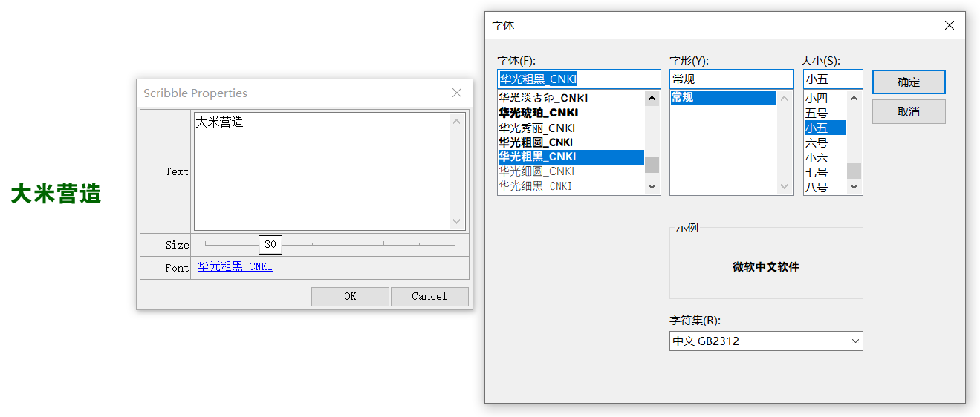
Task: Select size 小五 in list
Action: [825, 128]
